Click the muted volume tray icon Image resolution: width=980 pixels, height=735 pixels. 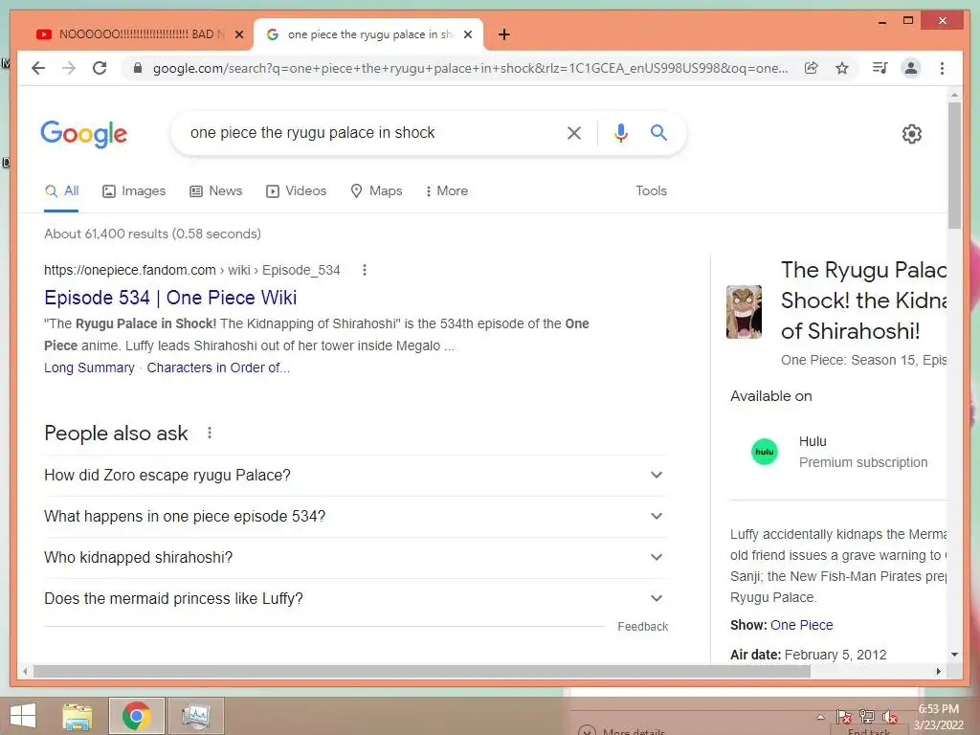coord(889,717)
